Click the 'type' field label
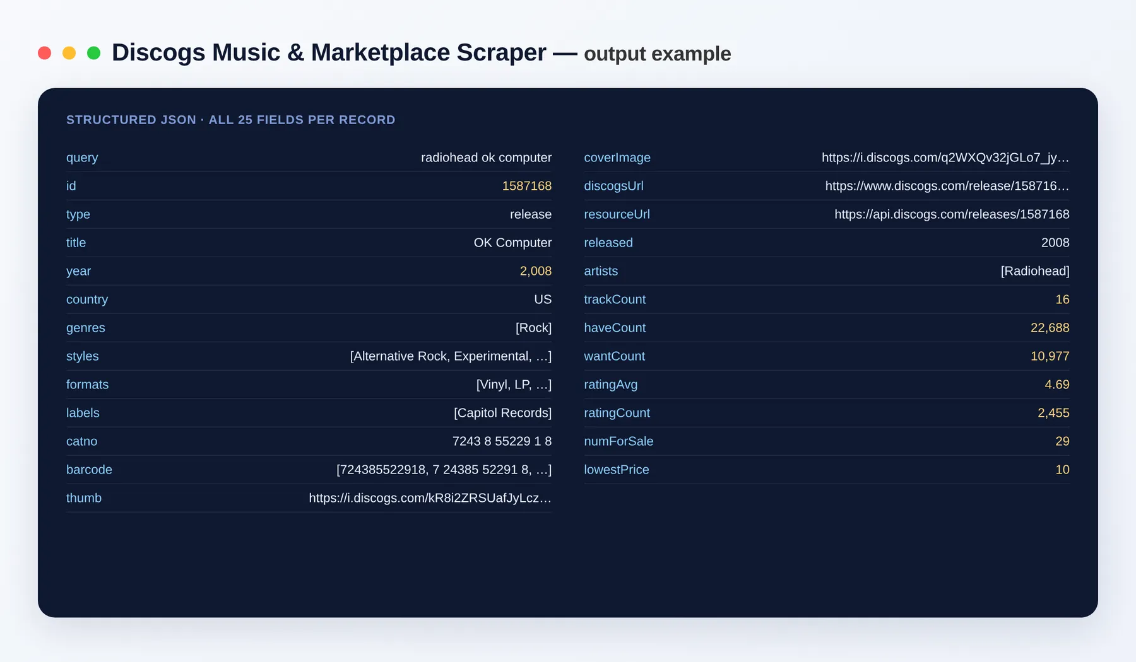Viewport: 1136px width, 662px height. (x=78, y=214)
